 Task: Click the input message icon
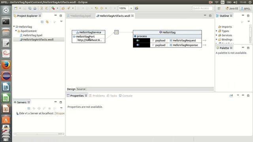tap(138, 40)
